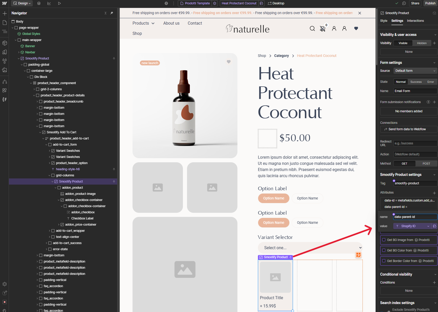Enable Get BG Image from Prodotti
438x312 pixels.
384,240
